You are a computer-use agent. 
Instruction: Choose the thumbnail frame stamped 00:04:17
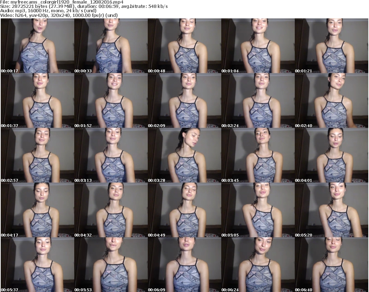point(37,210)
